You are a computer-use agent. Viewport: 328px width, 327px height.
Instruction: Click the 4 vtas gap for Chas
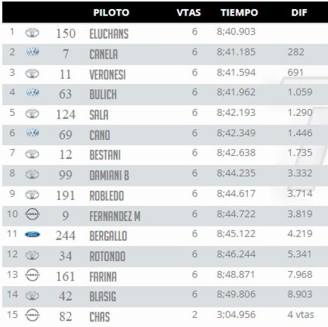pyautogui.click(x=301, y=315)
